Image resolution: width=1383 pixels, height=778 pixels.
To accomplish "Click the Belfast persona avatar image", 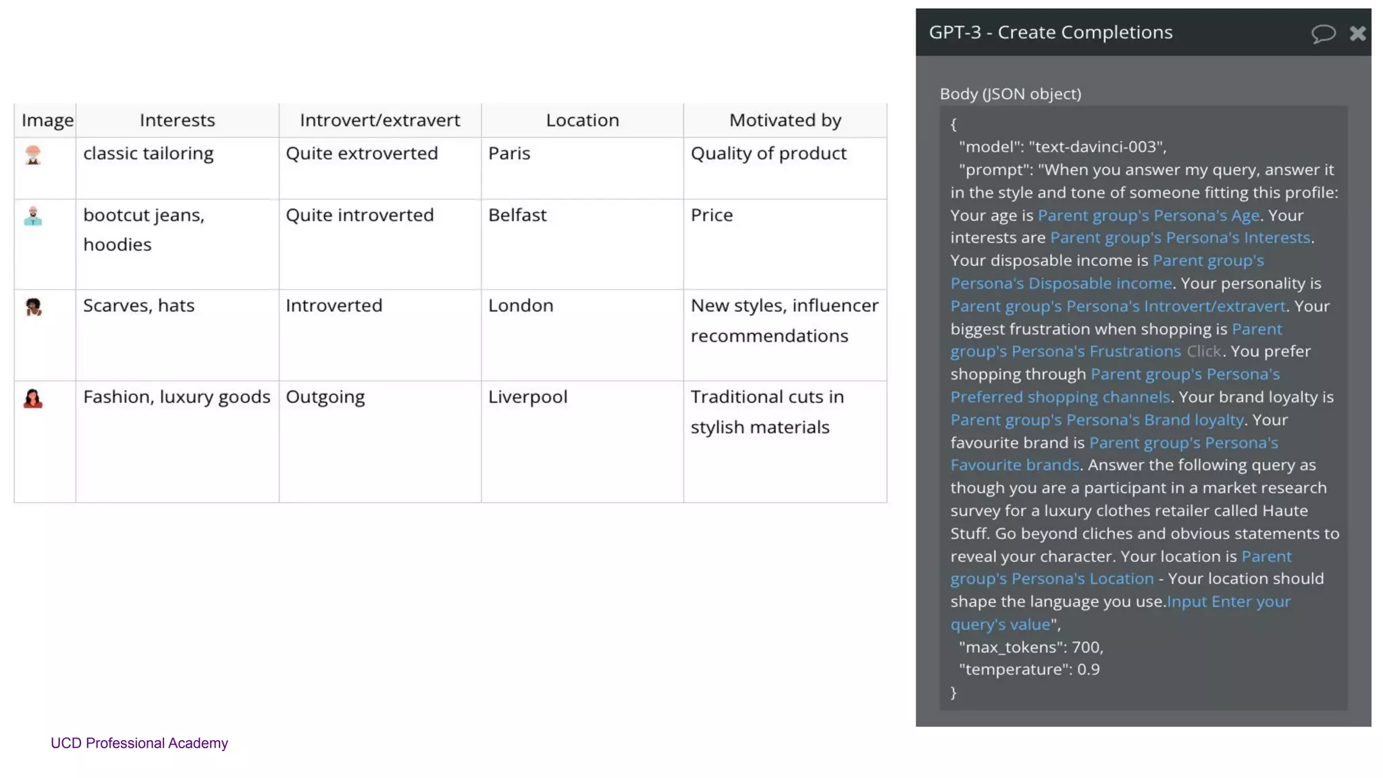I will tap(33, 216).
